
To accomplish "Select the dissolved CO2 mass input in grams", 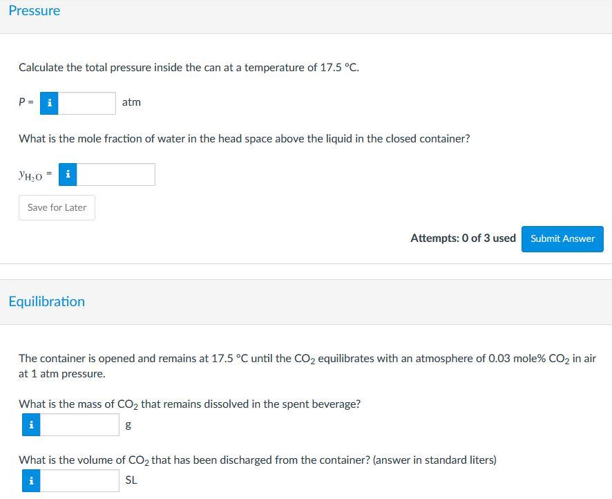I will 79,425.
